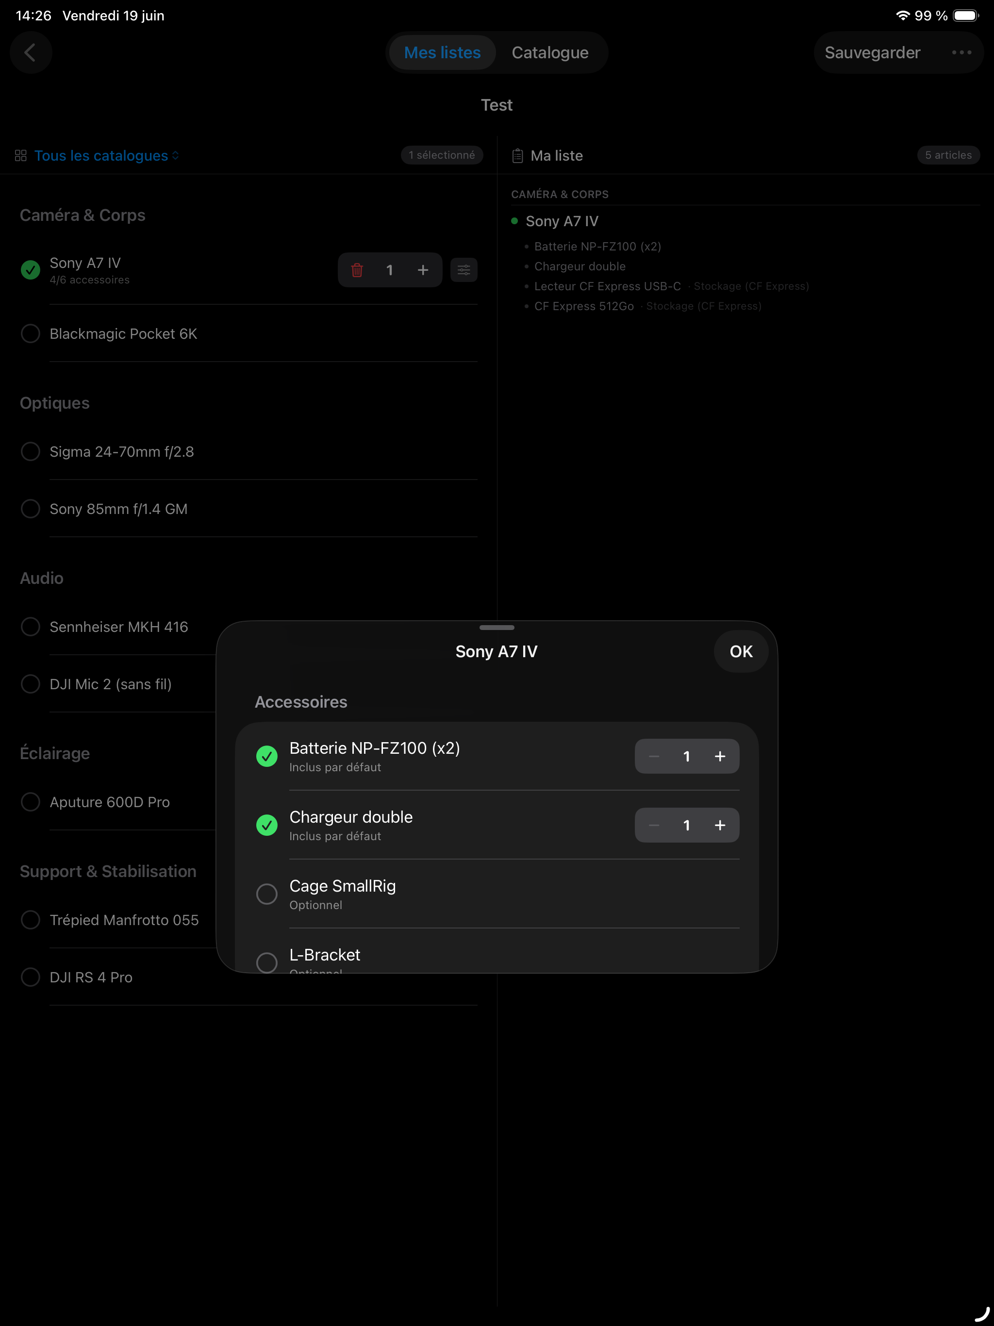Increase Batterie NP-FZ100 quantity
This screenshot has height=1326, width=994.
click(720, 757)
